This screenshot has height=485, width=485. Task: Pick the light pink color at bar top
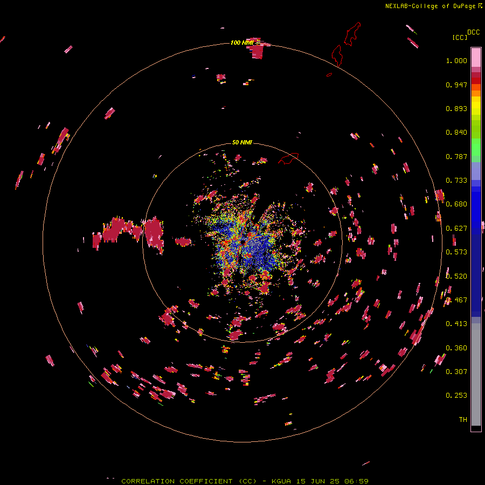(x=476, y=58)
